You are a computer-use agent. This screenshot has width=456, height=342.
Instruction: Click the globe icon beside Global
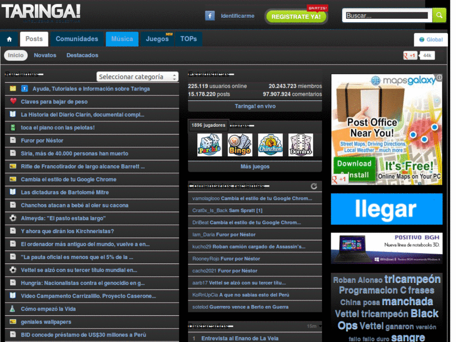point(422,39)
